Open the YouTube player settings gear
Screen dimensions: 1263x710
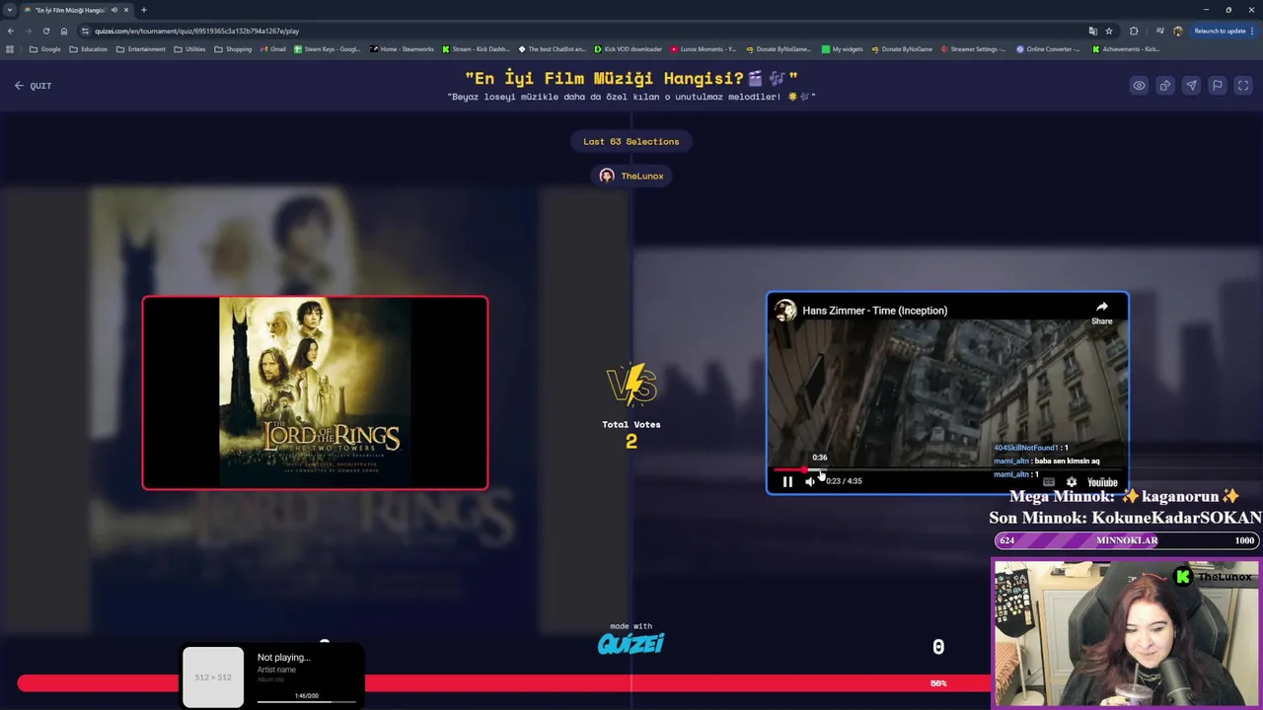click(x=1072, y=482)
